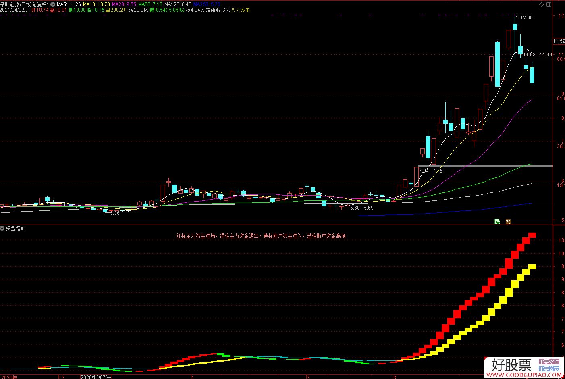Click the 低10.08 low price value

click(77, 10)
